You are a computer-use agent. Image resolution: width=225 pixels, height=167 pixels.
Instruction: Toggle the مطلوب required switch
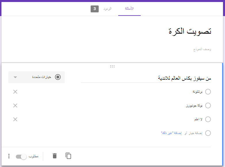click(x=21, y=157)
